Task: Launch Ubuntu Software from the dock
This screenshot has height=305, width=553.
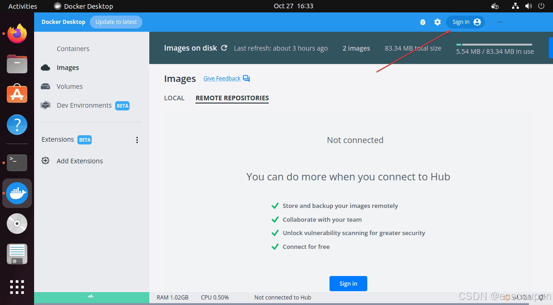Action: tap(17, 94)
